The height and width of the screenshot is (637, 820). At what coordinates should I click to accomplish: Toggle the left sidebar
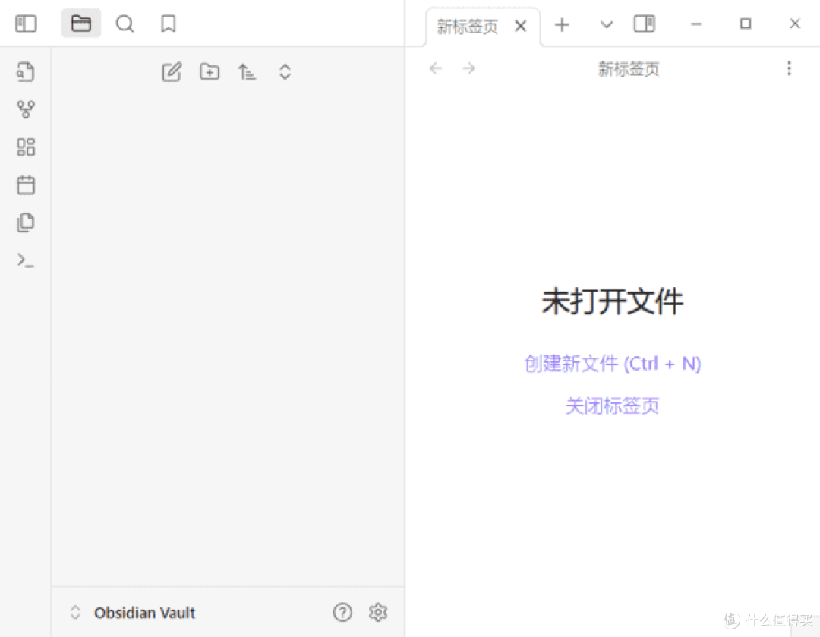pyautogui.click(x=26, y=24)
